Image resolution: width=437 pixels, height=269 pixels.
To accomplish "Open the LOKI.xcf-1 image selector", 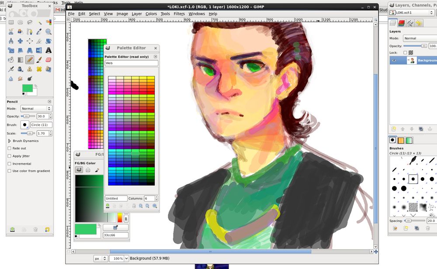I will (x=412, y=13).
